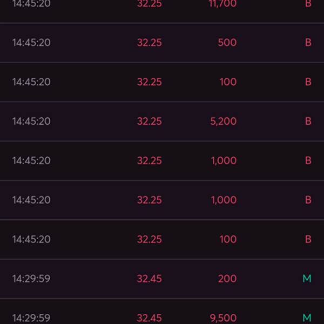
Task: Click green M marker on 9,500-volume trade
Action: point(307,318)
